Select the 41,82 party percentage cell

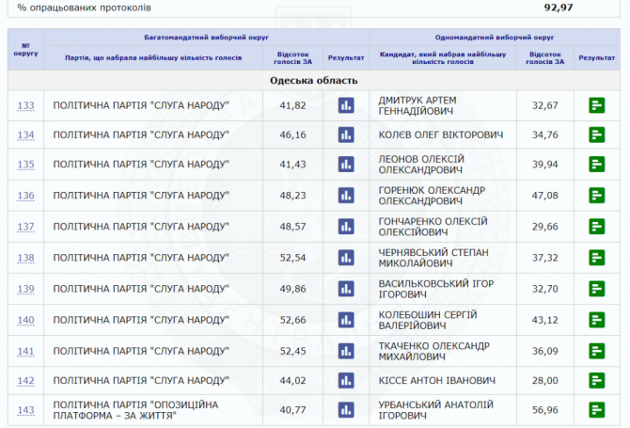(x=292, y=105)
